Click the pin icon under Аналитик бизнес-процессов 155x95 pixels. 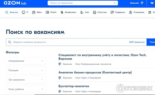click(x=60, y=78)
